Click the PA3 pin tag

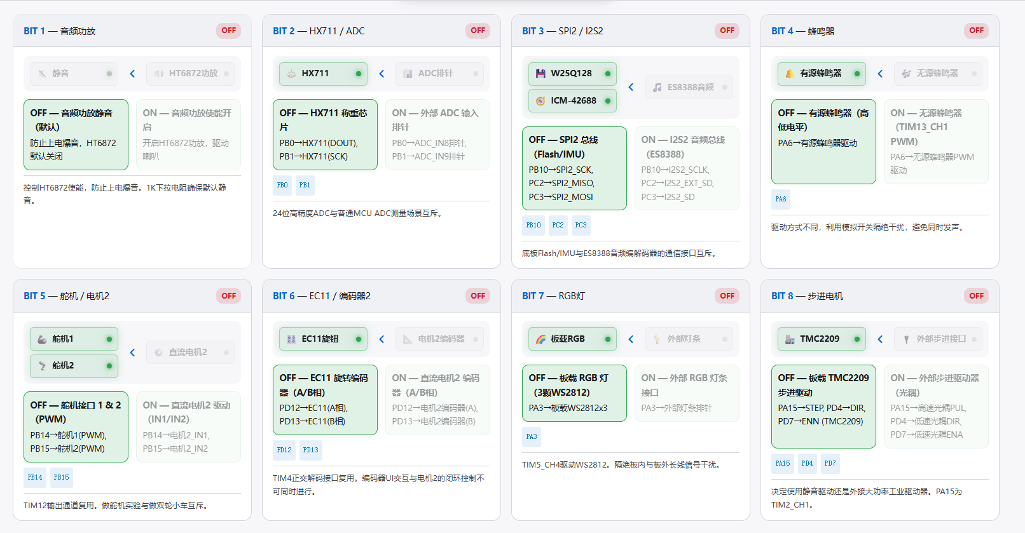point(532,437)
